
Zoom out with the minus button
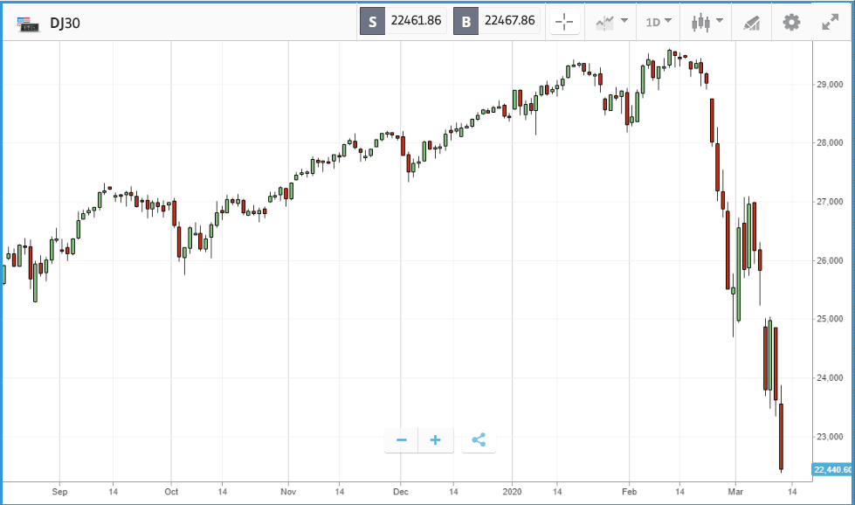tap(402, 440)
